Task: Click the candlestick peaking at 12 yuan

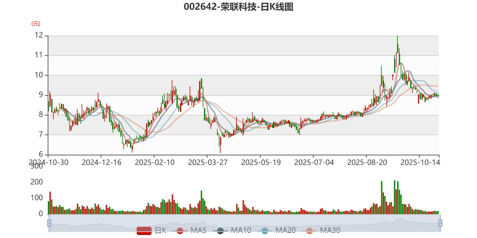Action: (x=397, y=45)
